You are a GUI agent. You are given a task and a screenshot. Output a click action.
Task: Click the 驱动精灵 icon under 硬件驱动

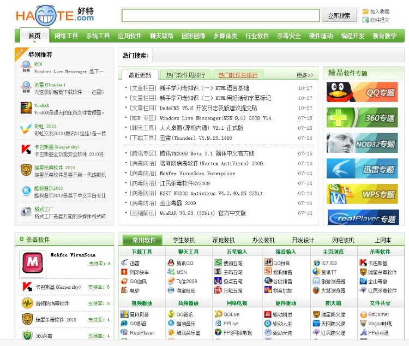coord(268,314)
